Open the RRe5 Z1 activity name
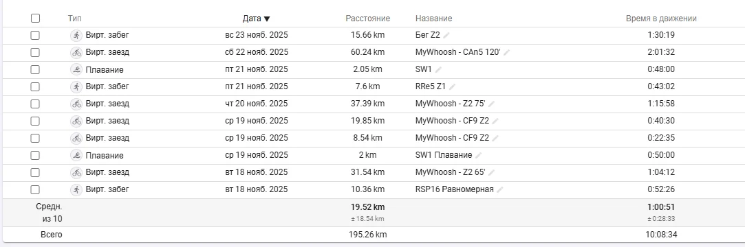Image resolution: width=745 pixels, height=247 pixels. 431,86
